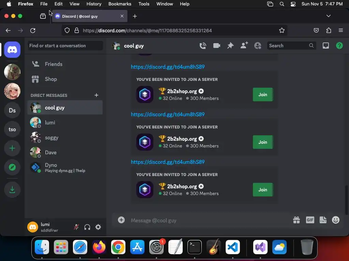Toggle microphone mute
349x261 pixels.
tap(76, 227)
